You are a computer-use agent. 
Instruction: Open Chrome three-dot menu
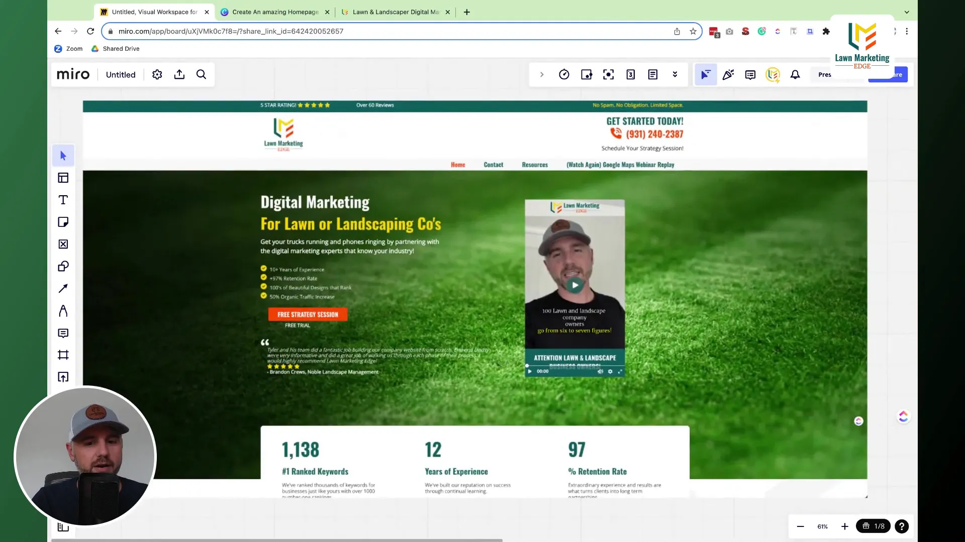click(x=907, y=31)
